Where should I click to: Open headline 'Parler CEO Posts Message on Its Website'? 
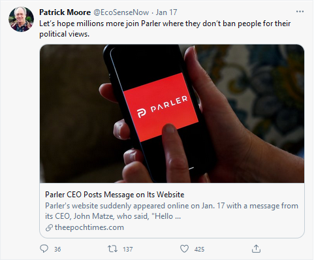115,195
